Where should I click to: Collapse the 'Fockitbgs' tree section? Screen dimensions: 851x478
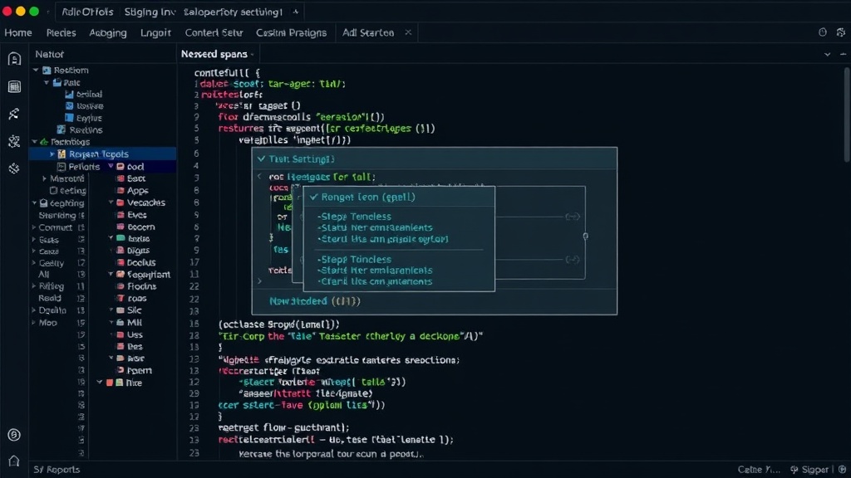35,141
